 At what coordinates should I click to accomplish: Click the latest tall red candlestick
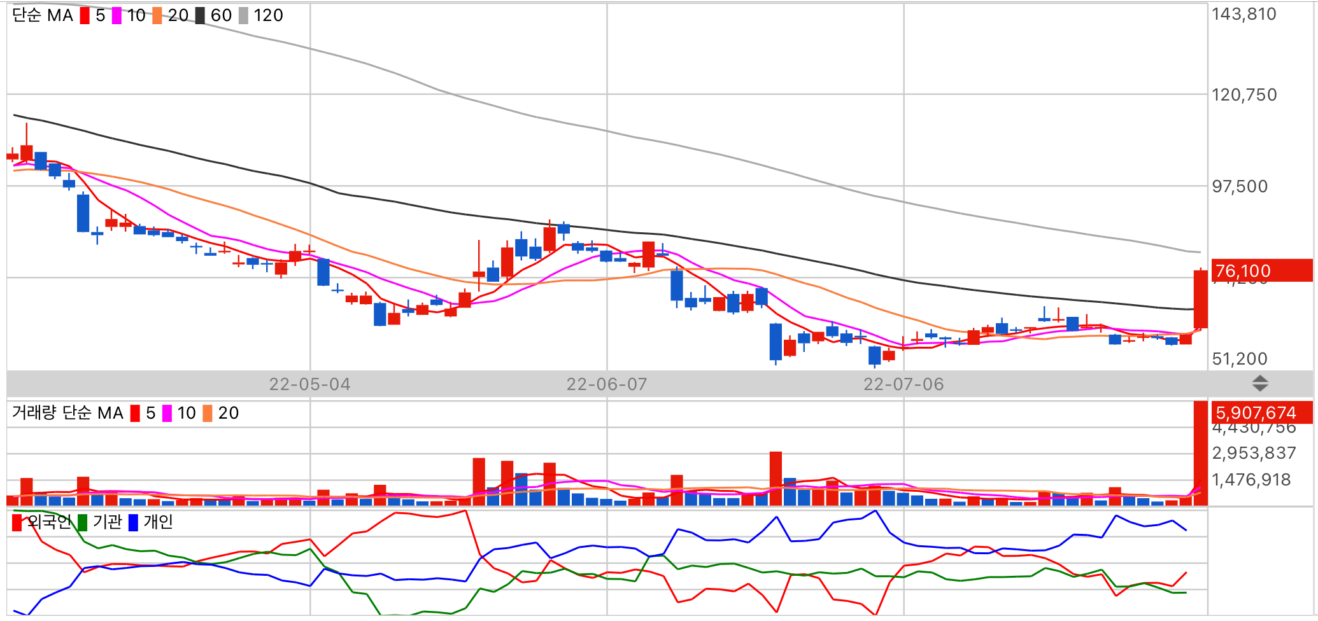(x=1200, y=299)
